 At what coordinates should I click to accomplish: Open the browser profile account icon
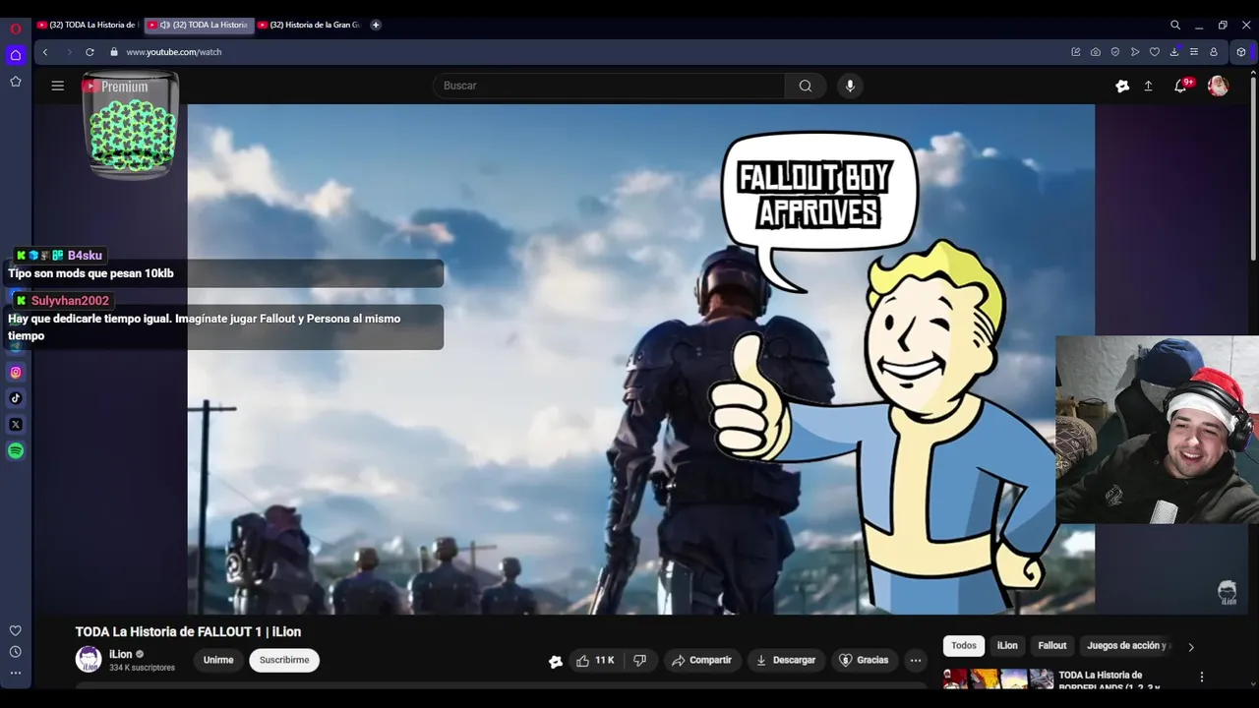pos(1214,52)
